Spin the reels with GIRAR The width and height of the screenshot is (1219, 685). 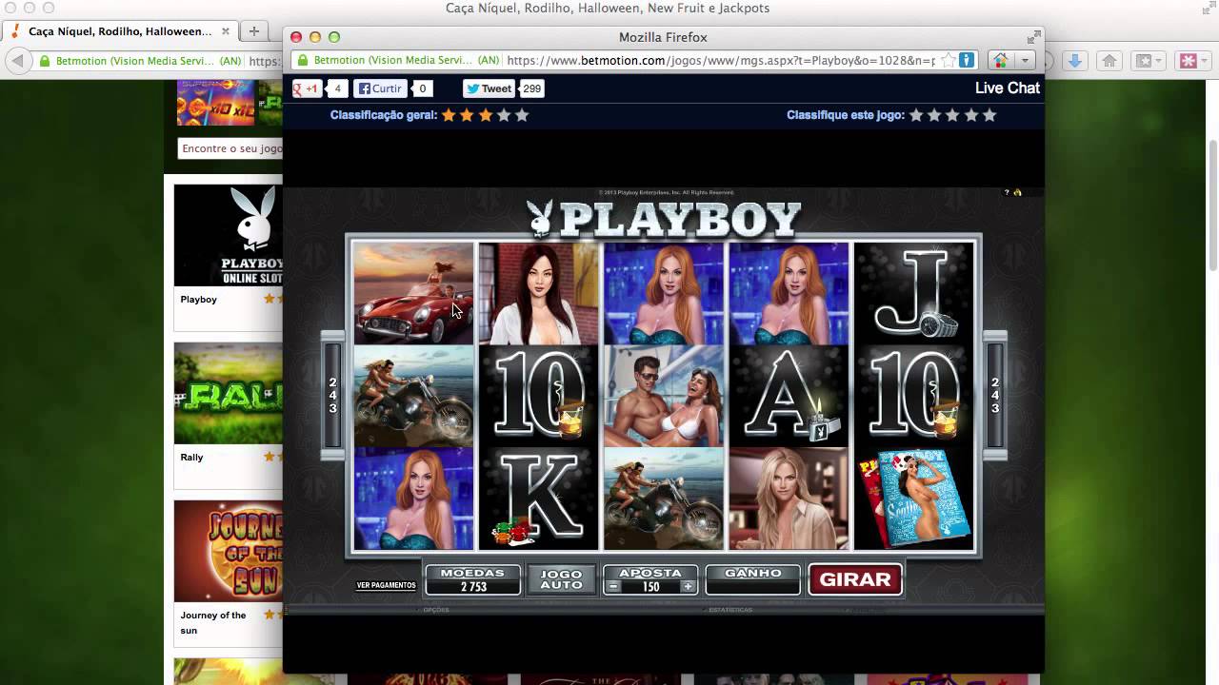click(x=854, y=579)
